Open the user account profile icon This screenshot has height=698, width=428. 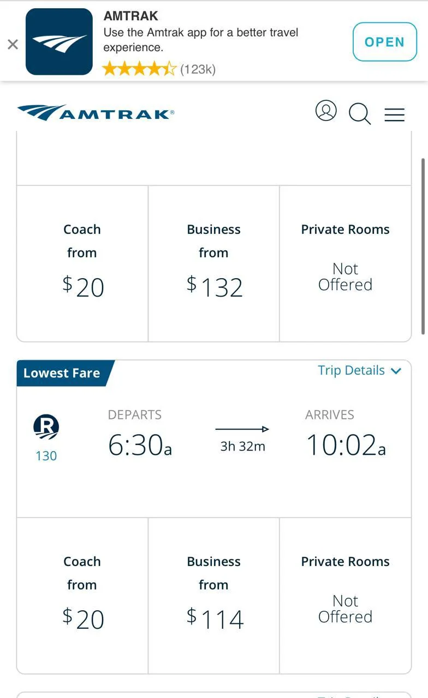tap(326, 111)
